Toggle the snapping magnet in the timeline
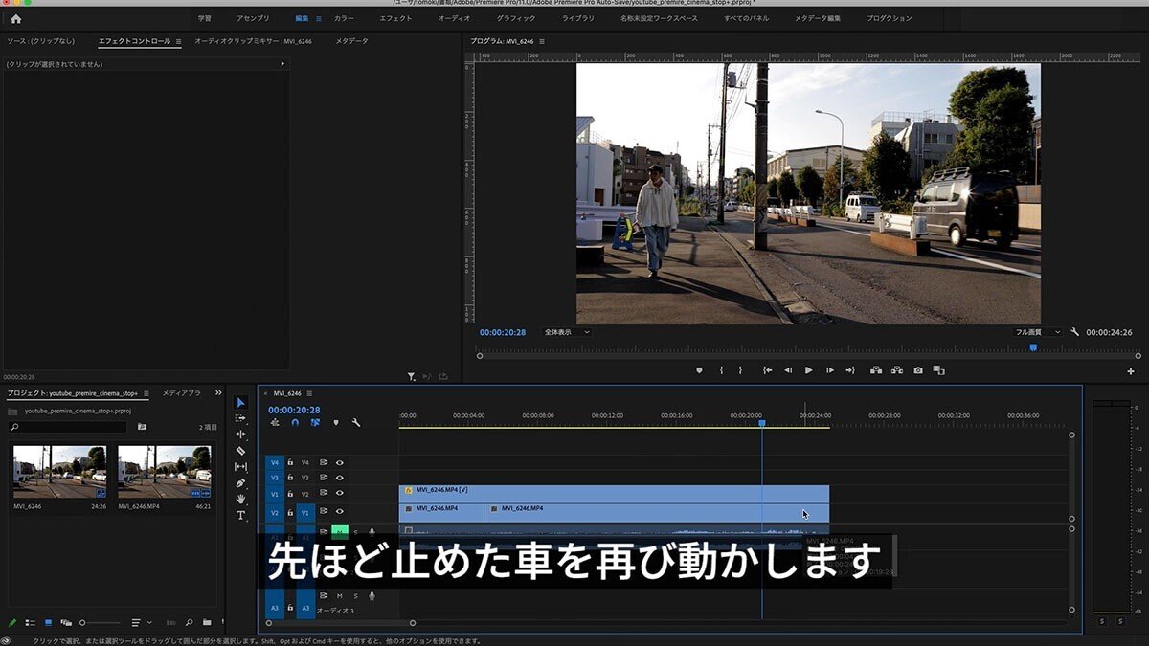 (296, 422)
